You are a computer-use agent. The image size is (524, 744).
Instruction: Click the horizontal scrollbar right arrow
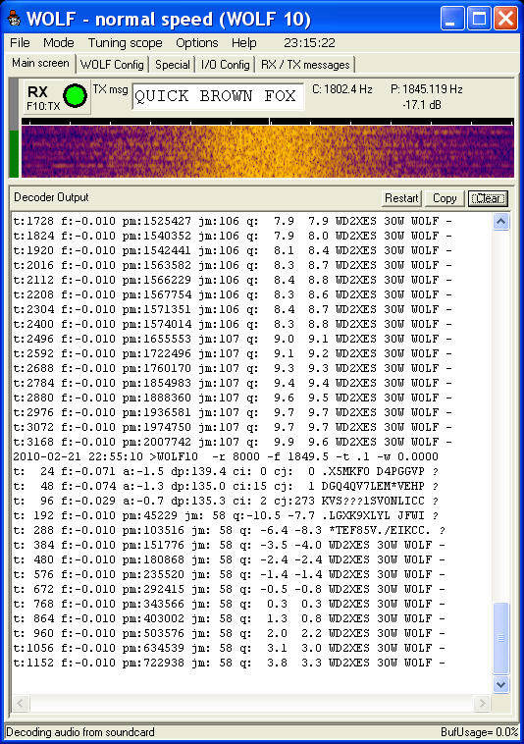482,703
